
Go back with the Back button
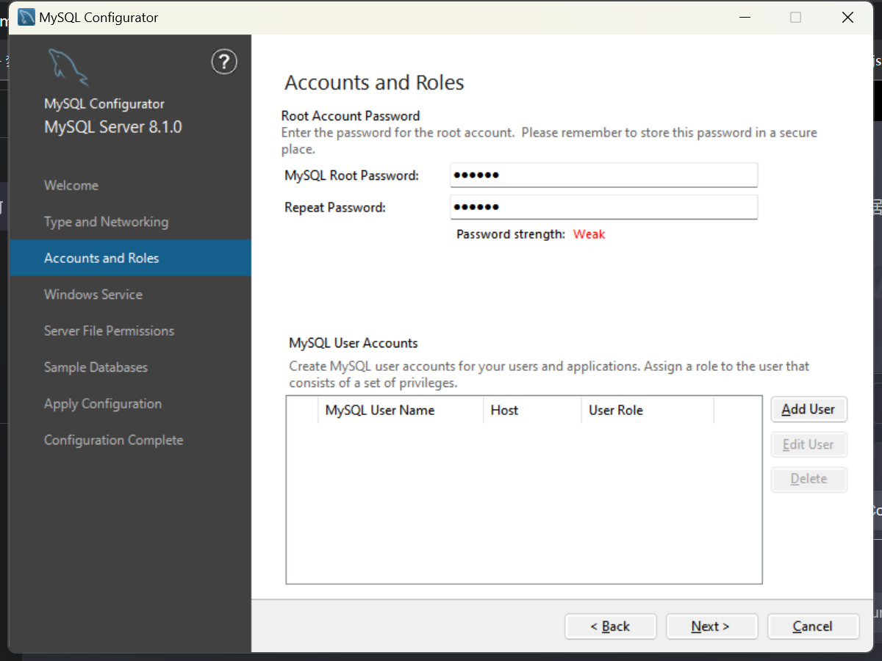point(610,626)
